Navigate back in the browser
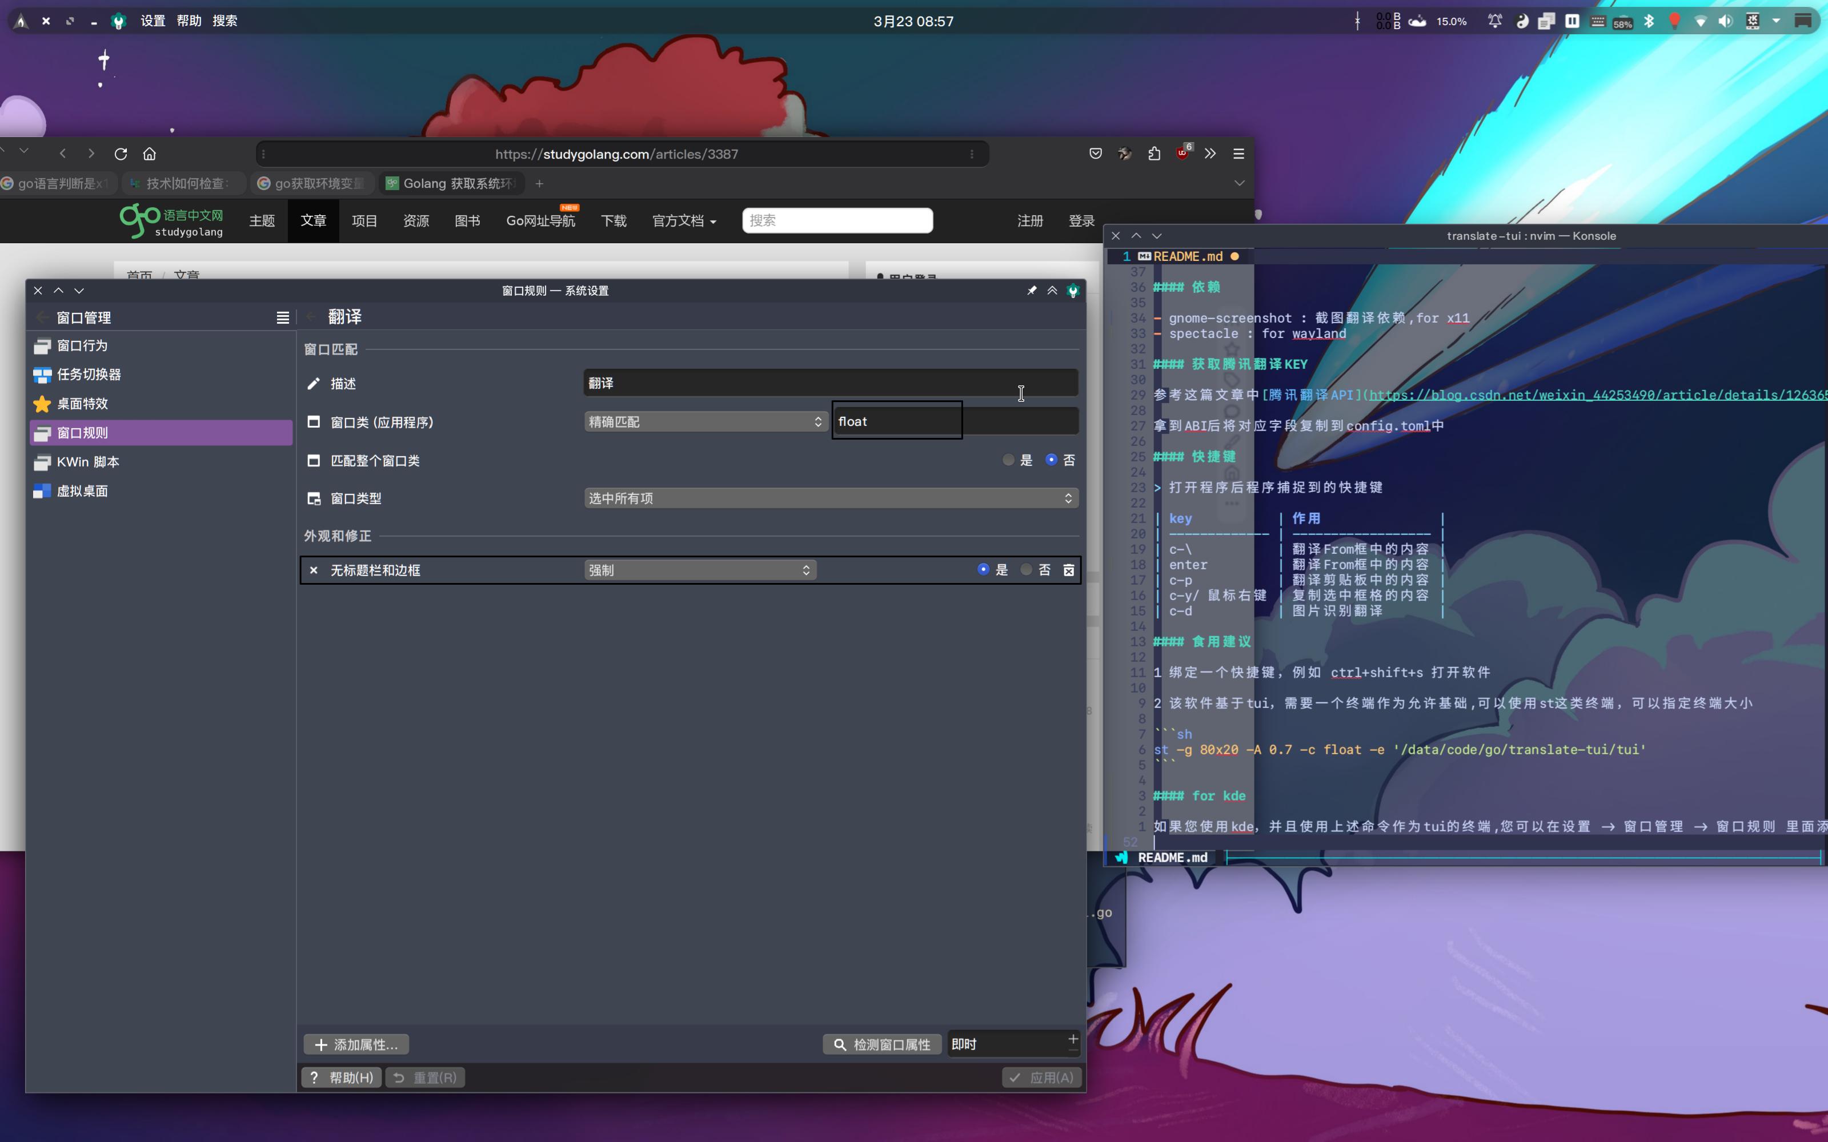Viewport: 1828px width, 1142px height. (63, 154)
